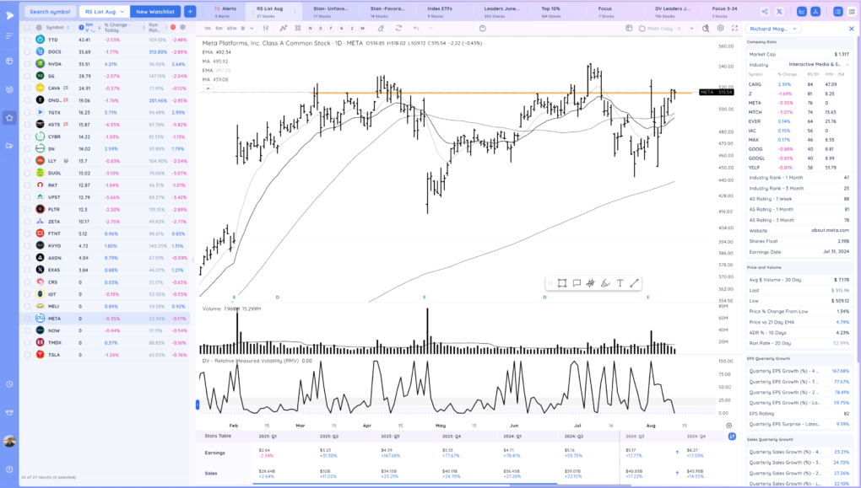Screen dimensions: 861x488
Task: Expand the Industry dropdown in Company Data
Action: click(x=846, y=64)
